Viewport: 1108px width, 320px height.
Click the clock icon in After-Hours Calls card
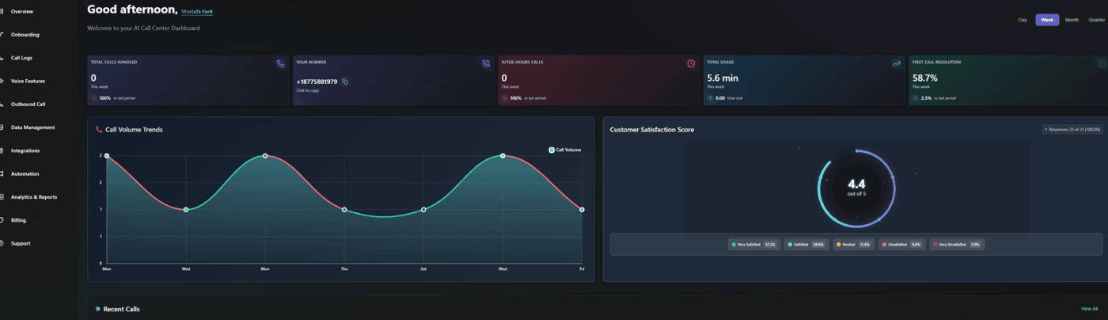(691, 63)
